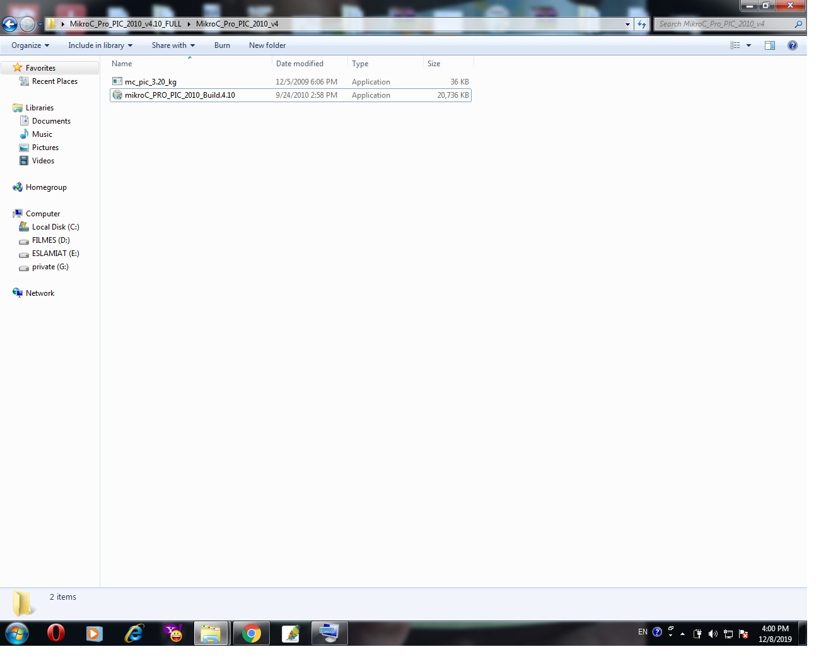Image resolution: width=826 pixels, height=671 pixels.
Task: Open Yahoo Messenger taskbar icon
Action: [x=173, y=633]
